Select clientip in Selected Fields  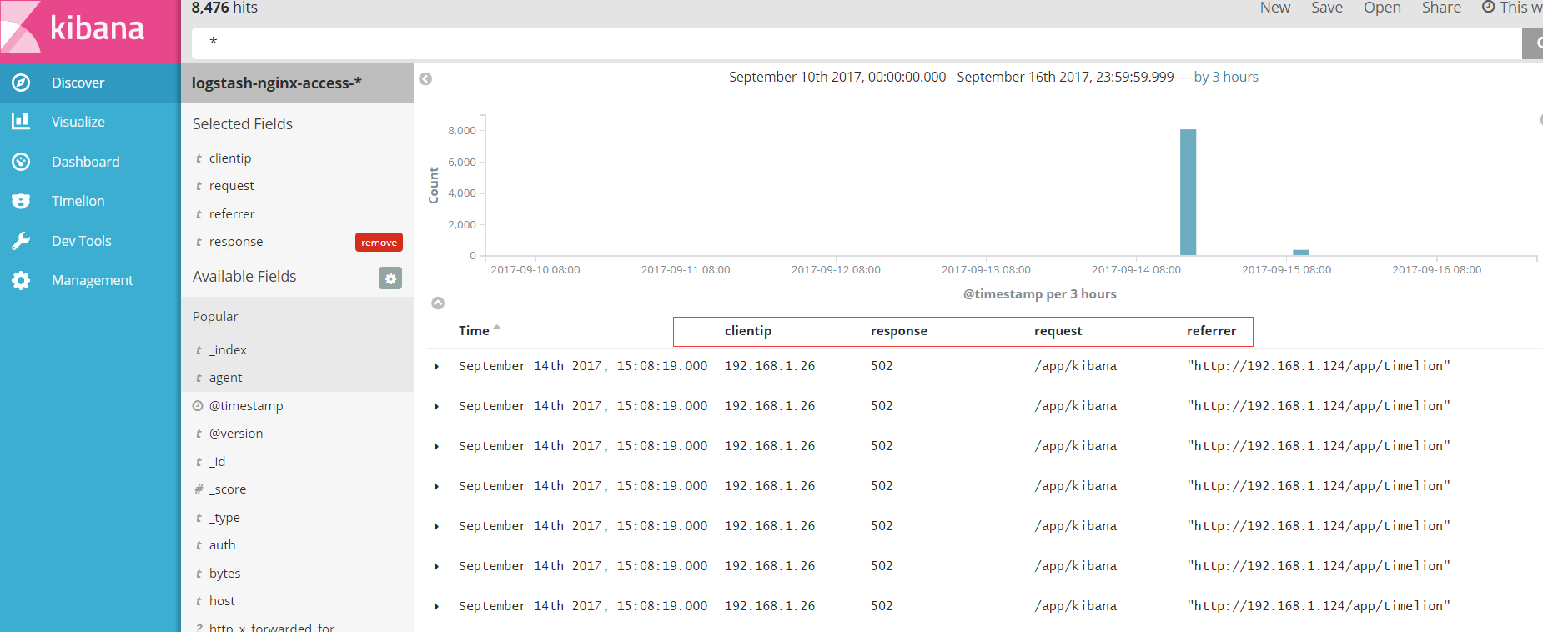(230, 158)
